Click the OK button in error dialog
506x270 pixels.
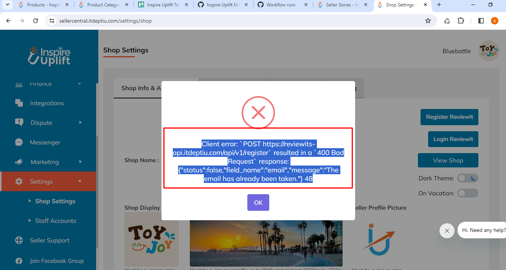coord(258,202)
